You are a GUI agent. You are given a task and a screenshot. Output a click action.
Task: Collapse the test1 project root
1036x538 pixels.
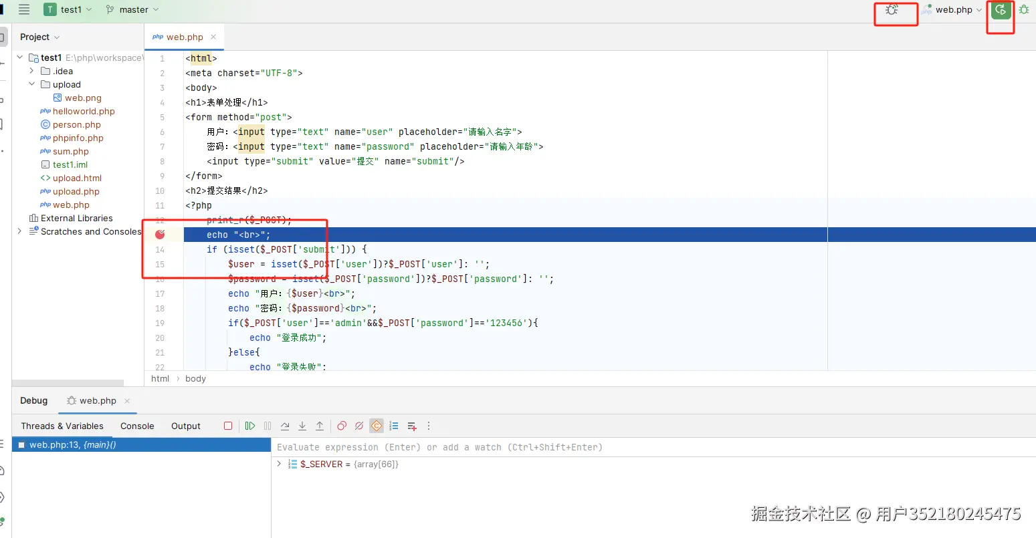[x=20, y=57]
